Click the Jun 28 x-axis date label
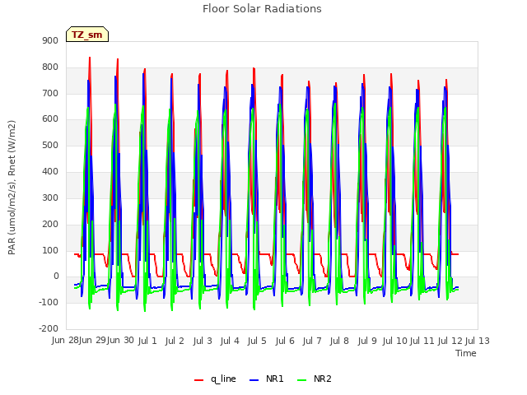 coord(65,341)
